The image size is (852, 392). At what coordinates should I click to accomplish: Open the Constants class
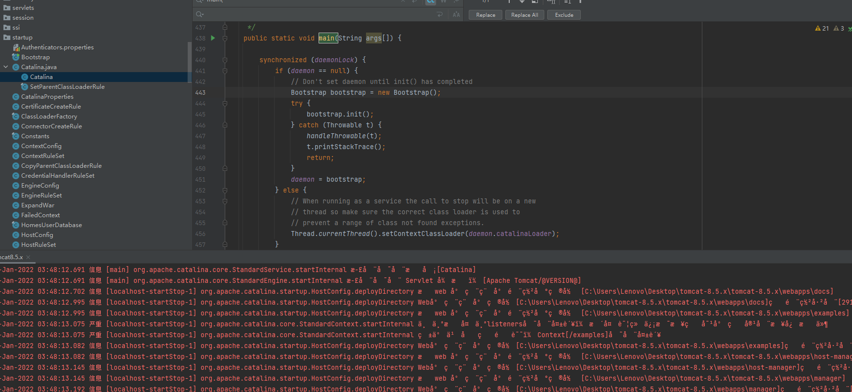coord(35,136)
